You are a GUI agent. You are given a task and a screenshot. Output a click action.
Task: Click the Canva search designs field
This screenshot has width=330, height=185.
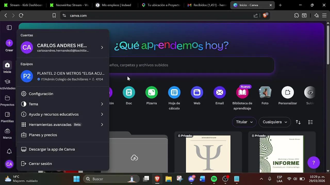[x=191, y=65]
